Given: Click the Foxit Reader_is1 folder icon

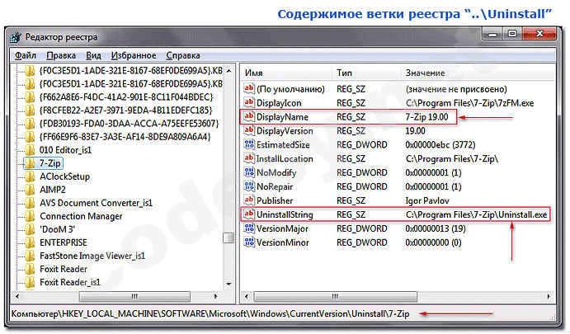Looking at the screenshot, I should [x=30, y=282].
